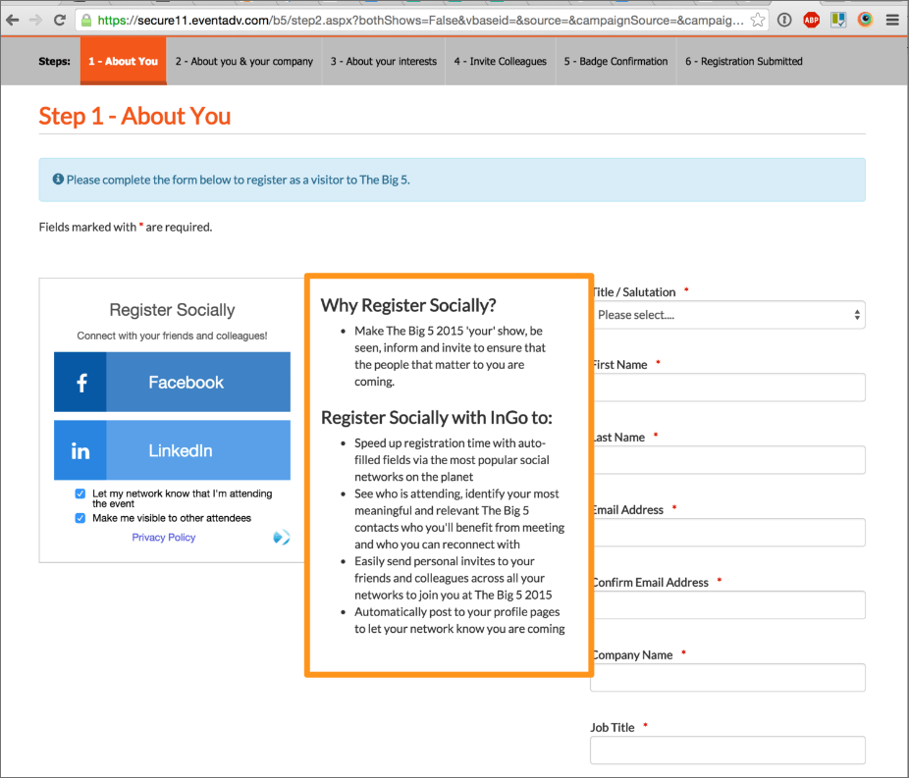This screenshot has height=778, width=909.
Task: Reload the page using the refresh icon
Action: (x=60, y=20)
